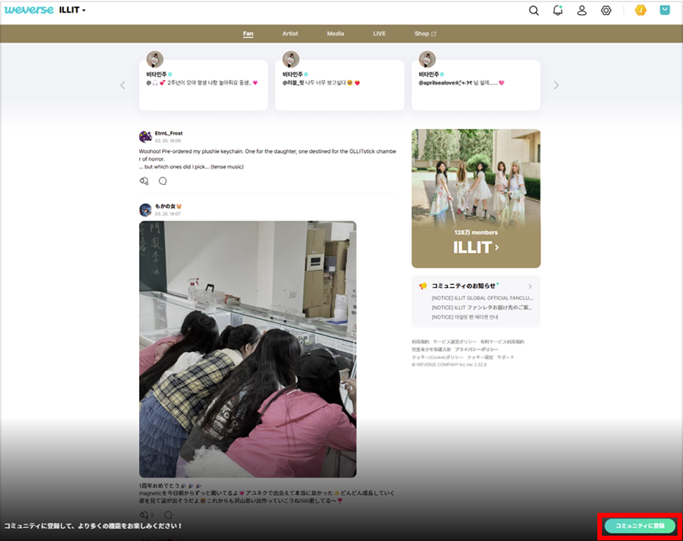Click the megaphone icon beside コミュニティのお知らせ
This screenshot has height=541, width=683.
coord(423,286)
